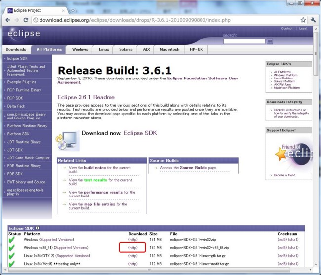The width and height of the screenshot is (321, 275).
Task: Click the search Go button
Action: tap(270, 41)
